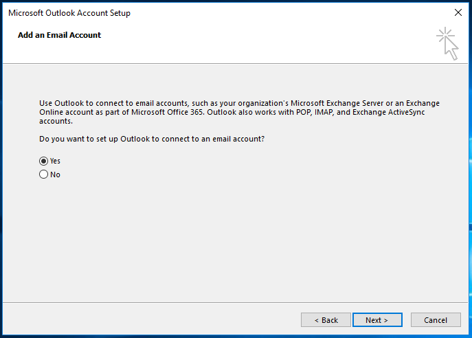Image resolution: width=472 pixels, height=338 pixels.
Task: Go to the next setup step
Action: tap(377, 319)
